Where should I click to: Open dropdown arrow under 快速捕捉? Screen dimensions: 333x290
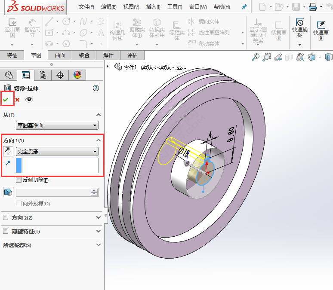[300, 45]
